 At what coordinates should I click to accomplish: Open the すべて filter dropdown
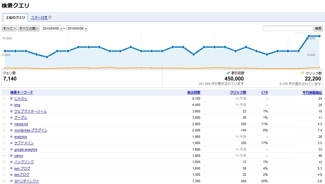click(9, 28)
